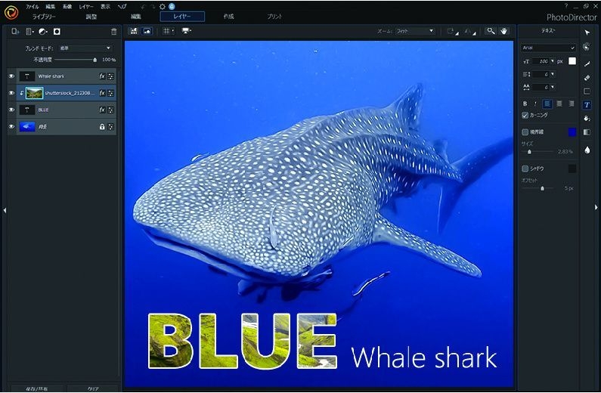Activate the Hand pan tool
Image resolution: width=601 pixels, height=393 pixels.
coord(504,31)
